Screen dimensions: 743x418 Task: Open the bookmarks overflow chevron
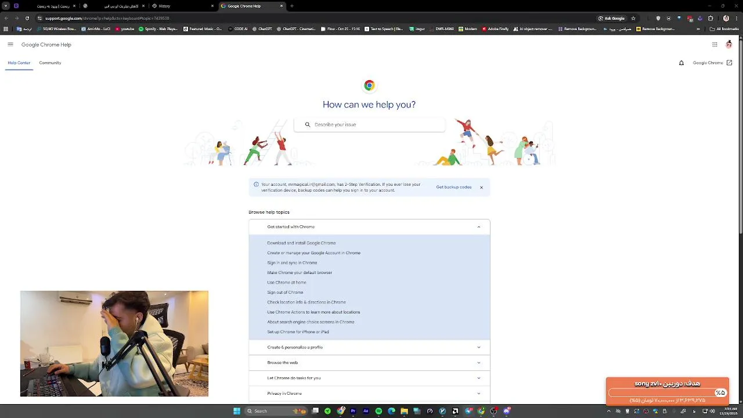click(x=698, y=28)
